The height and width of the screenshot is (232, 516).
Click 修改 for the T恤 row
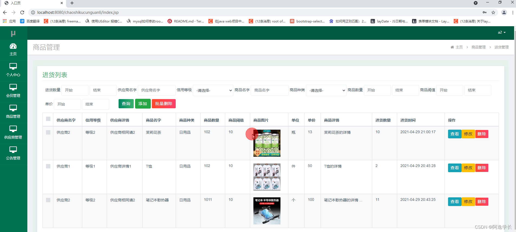(x=468, y=168)
